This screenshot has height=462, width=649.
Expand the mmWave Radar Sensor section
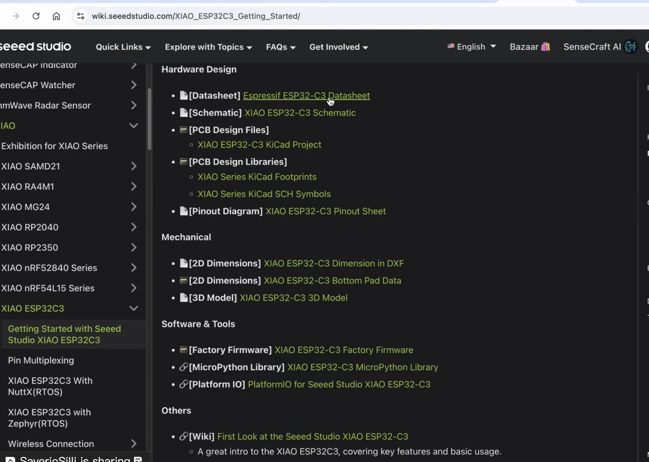tap(133, 105)
